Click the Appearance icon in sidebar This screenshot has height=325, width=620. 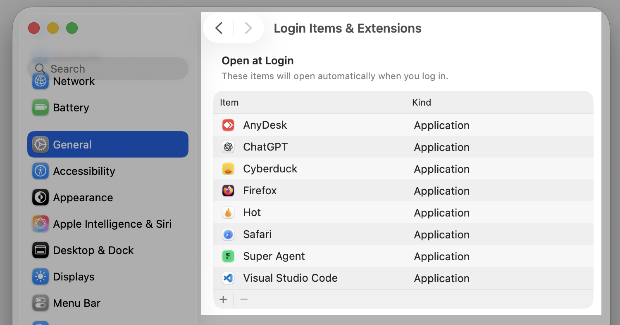pyautogui.click(x=41, y=198)
